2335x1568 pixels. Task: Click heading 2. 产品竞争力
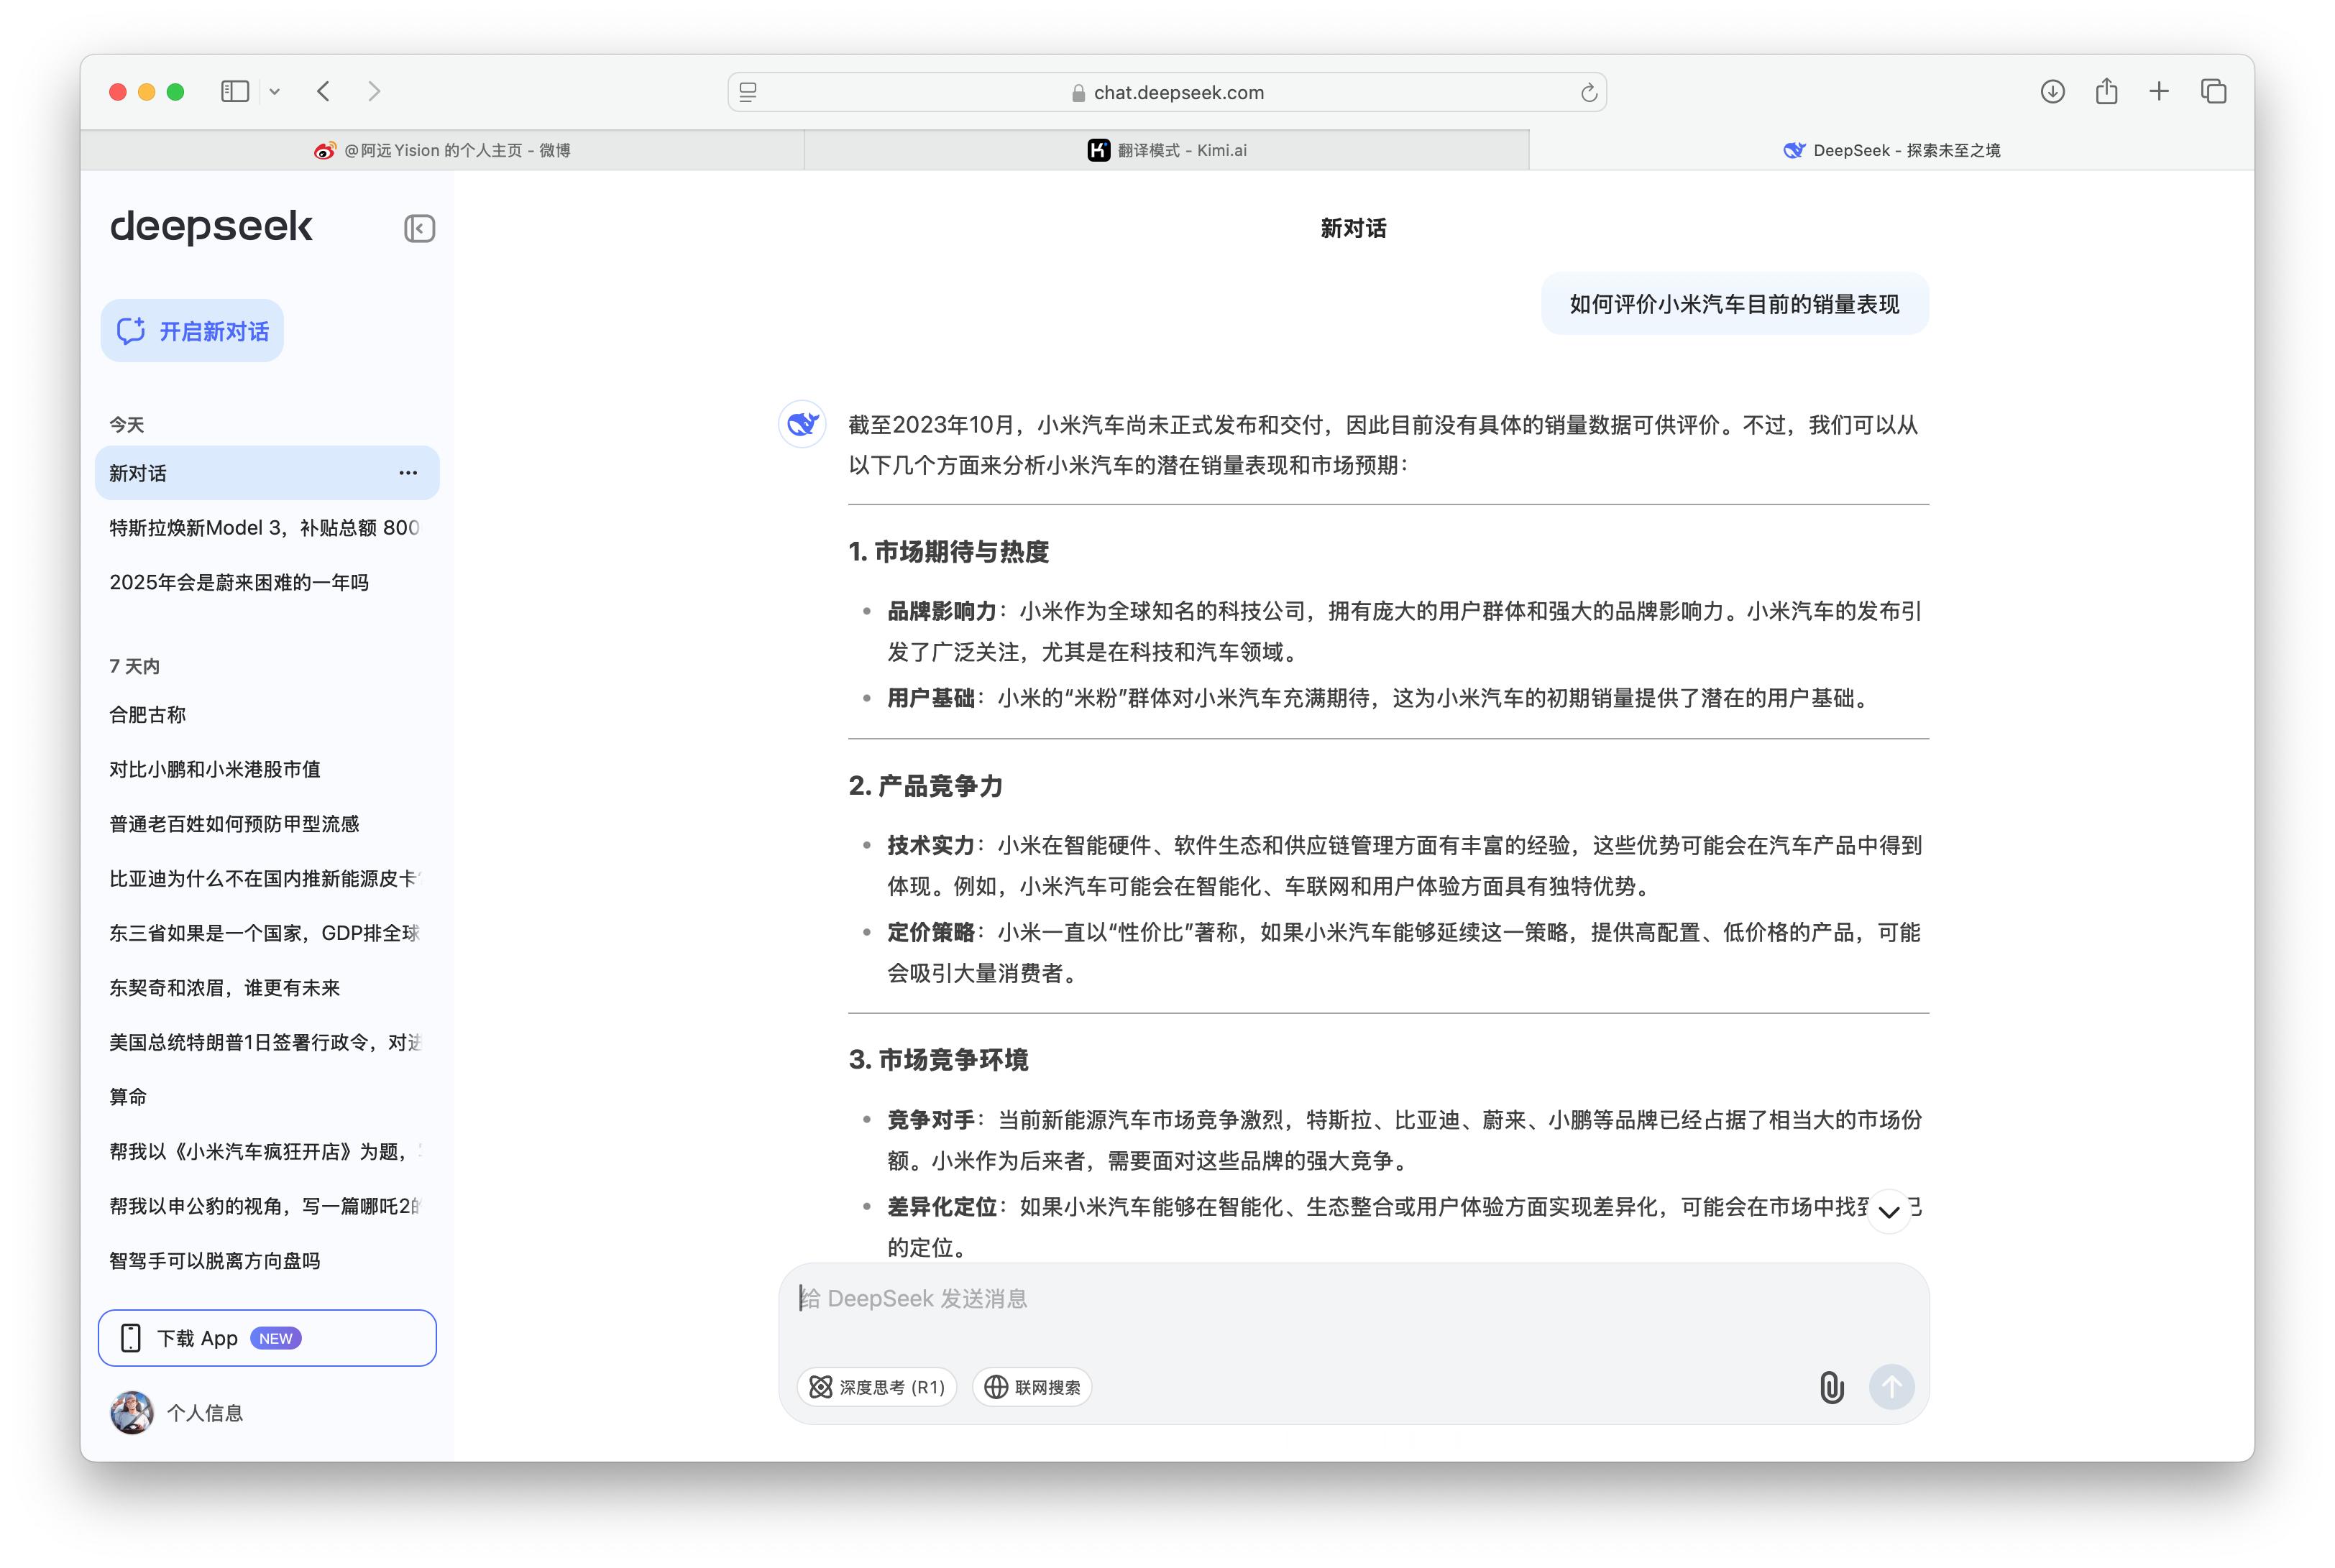click(x=925, y=786)
